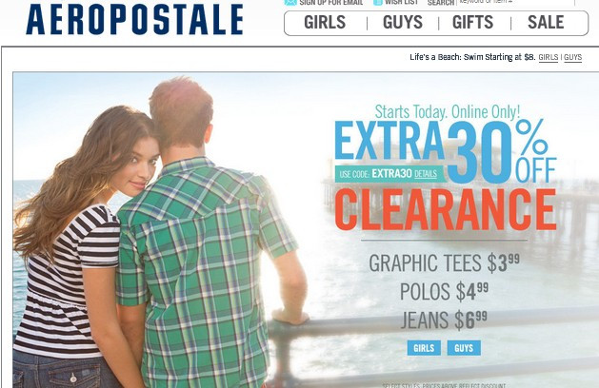This screenshot has height=388, width=599.
Task: Click the red Clearance banner text
Action: tap(446, 209)
